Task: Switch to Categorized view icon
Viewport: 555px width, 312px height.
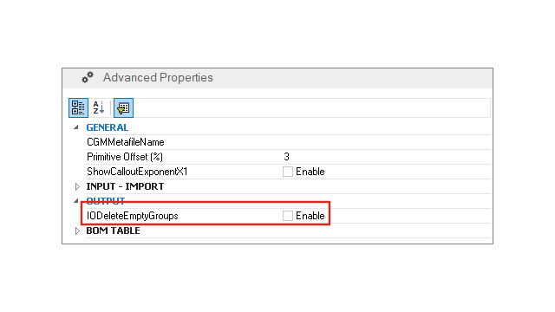Action: tap(78, 107)
